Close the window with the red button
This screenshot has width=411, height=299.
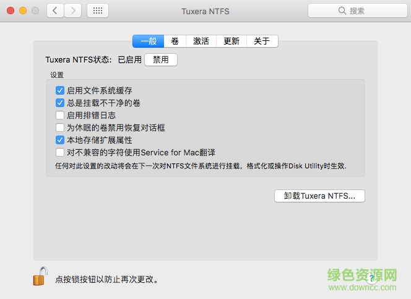[11, 11]
